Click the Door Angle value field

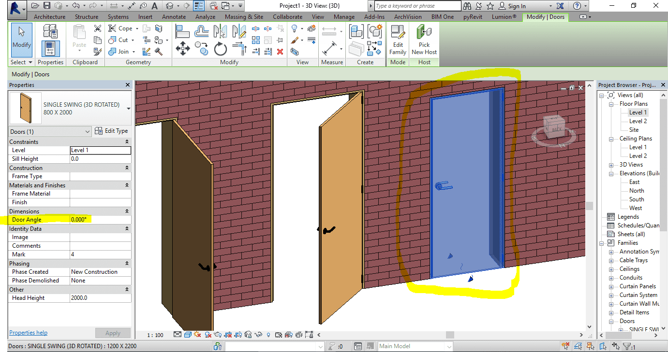(100, 220)
